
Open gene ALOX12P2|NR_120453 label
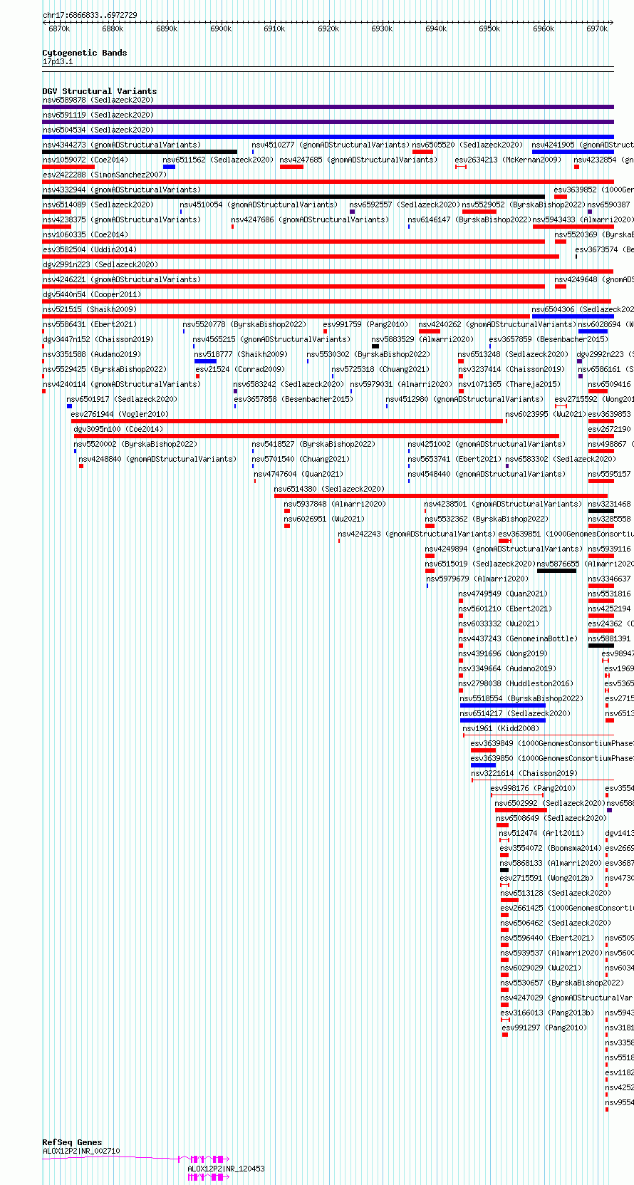(226, 1169)
